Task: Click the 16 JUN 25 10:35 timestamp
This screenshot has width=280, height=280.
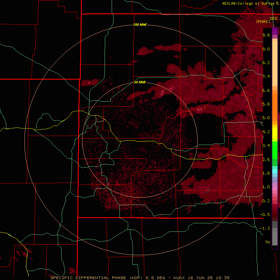Action: point(208,278)
